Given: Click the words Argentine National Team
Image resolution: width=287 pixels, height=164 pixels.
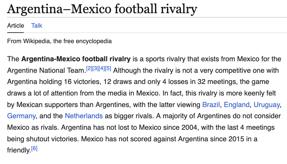Looking at the screenshot, I should (x=46, y=70).
